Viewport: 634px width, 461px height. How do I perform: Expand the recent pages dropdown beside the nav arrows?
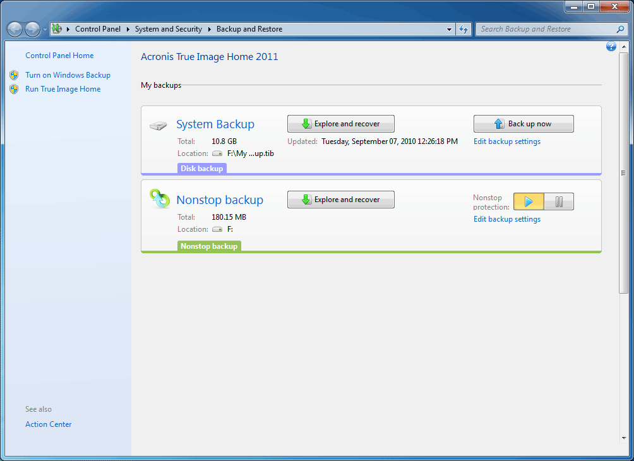coord(45,30)
